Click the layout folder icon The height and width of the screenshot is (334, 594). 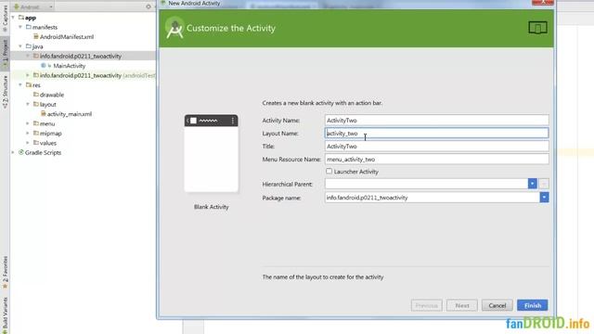35,104
